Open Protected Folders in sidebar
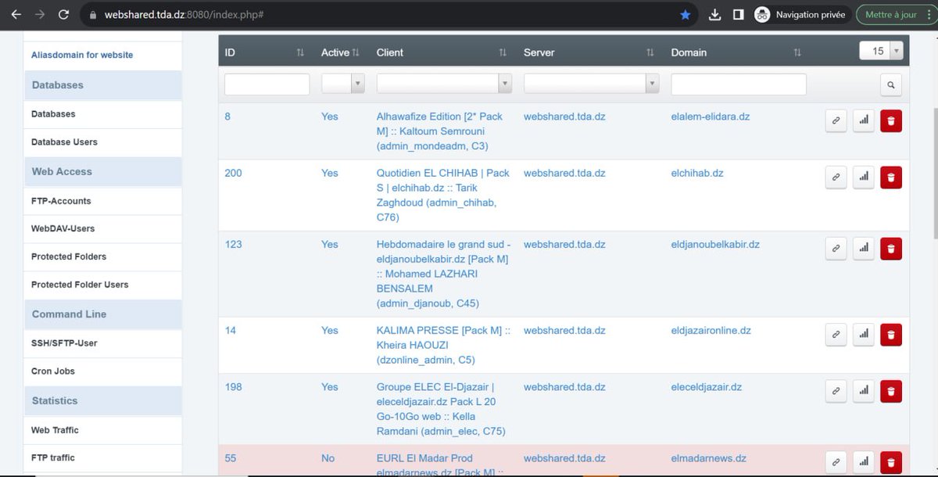This screenshot has height=477, width=938. pyautogui.click(x=69, y=256)
